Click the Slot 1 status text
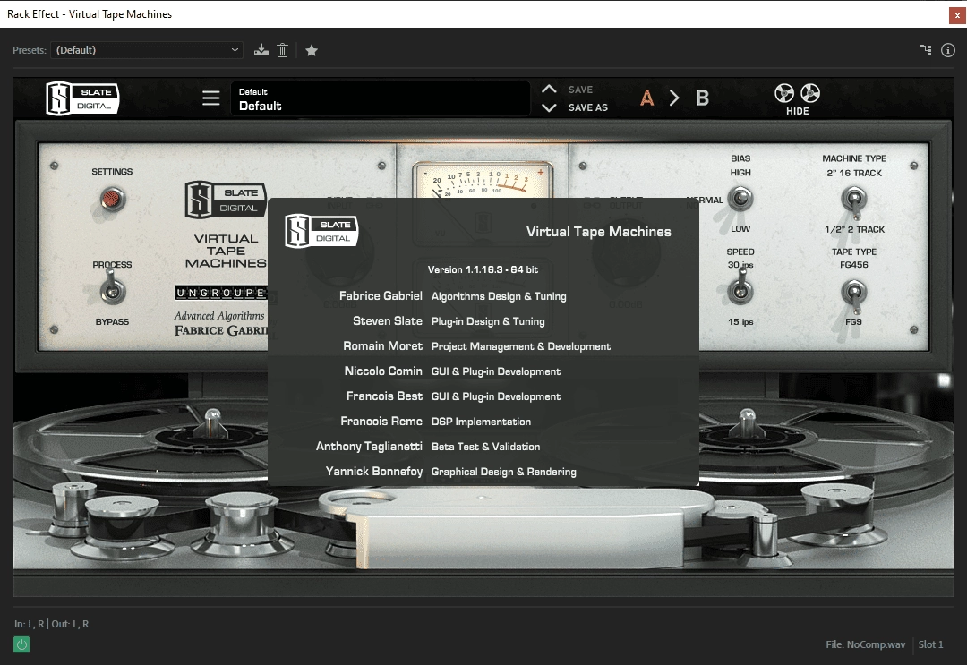This screenshot has height=665, width=967. [x=930, y=644]
